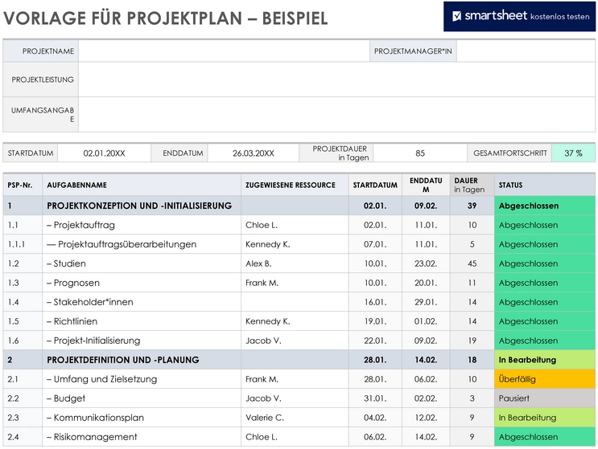Click Jacob V. in Projekt-Initialisierung row
This screenshot has height=449, width=598.
295,341
